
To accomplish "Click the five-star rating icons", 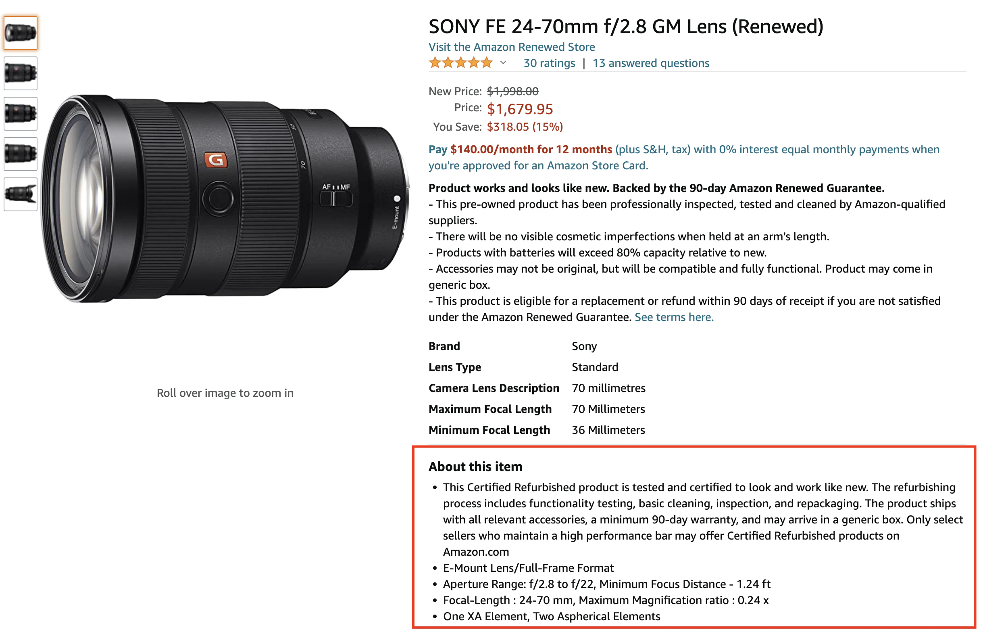I will (x=460, y=63).
